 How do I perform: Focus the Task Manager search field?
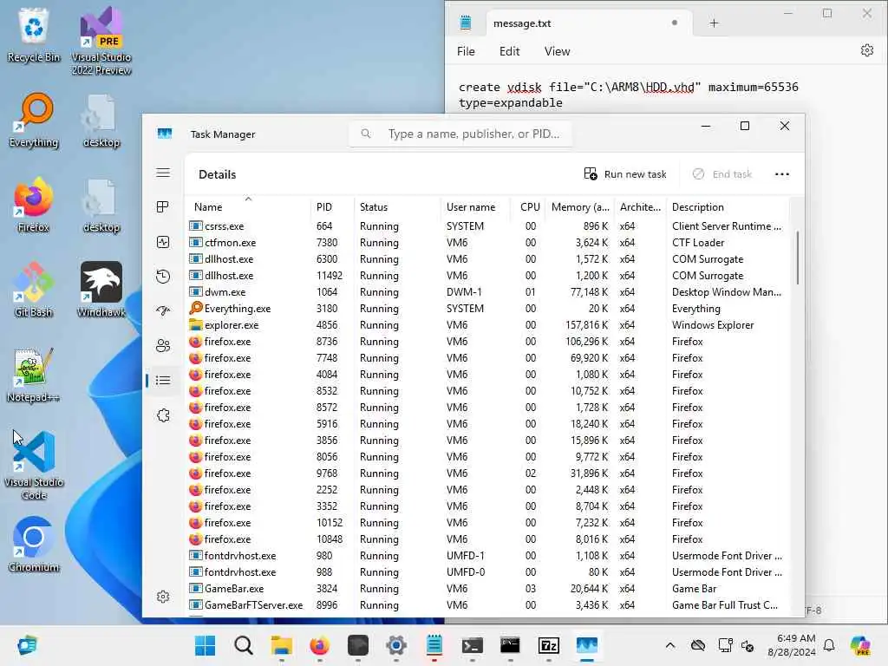coord(461,134)
